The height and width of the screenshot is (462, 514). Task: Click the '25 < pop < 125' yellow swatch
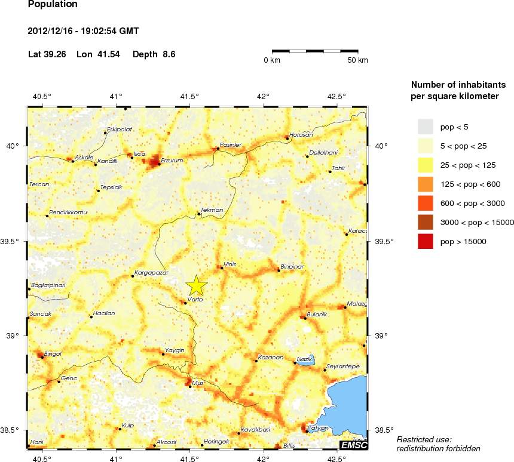coord(425,165)
